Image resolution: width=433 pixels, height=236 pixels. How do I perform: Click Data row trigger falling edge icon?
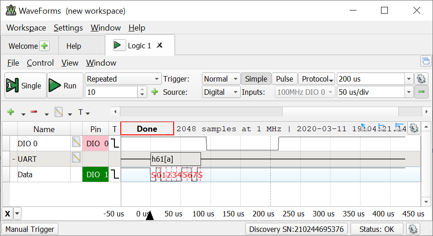tap(114, 174)
